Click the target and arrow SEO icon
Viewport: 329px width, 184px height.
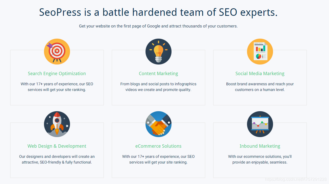tap(57, 52)
